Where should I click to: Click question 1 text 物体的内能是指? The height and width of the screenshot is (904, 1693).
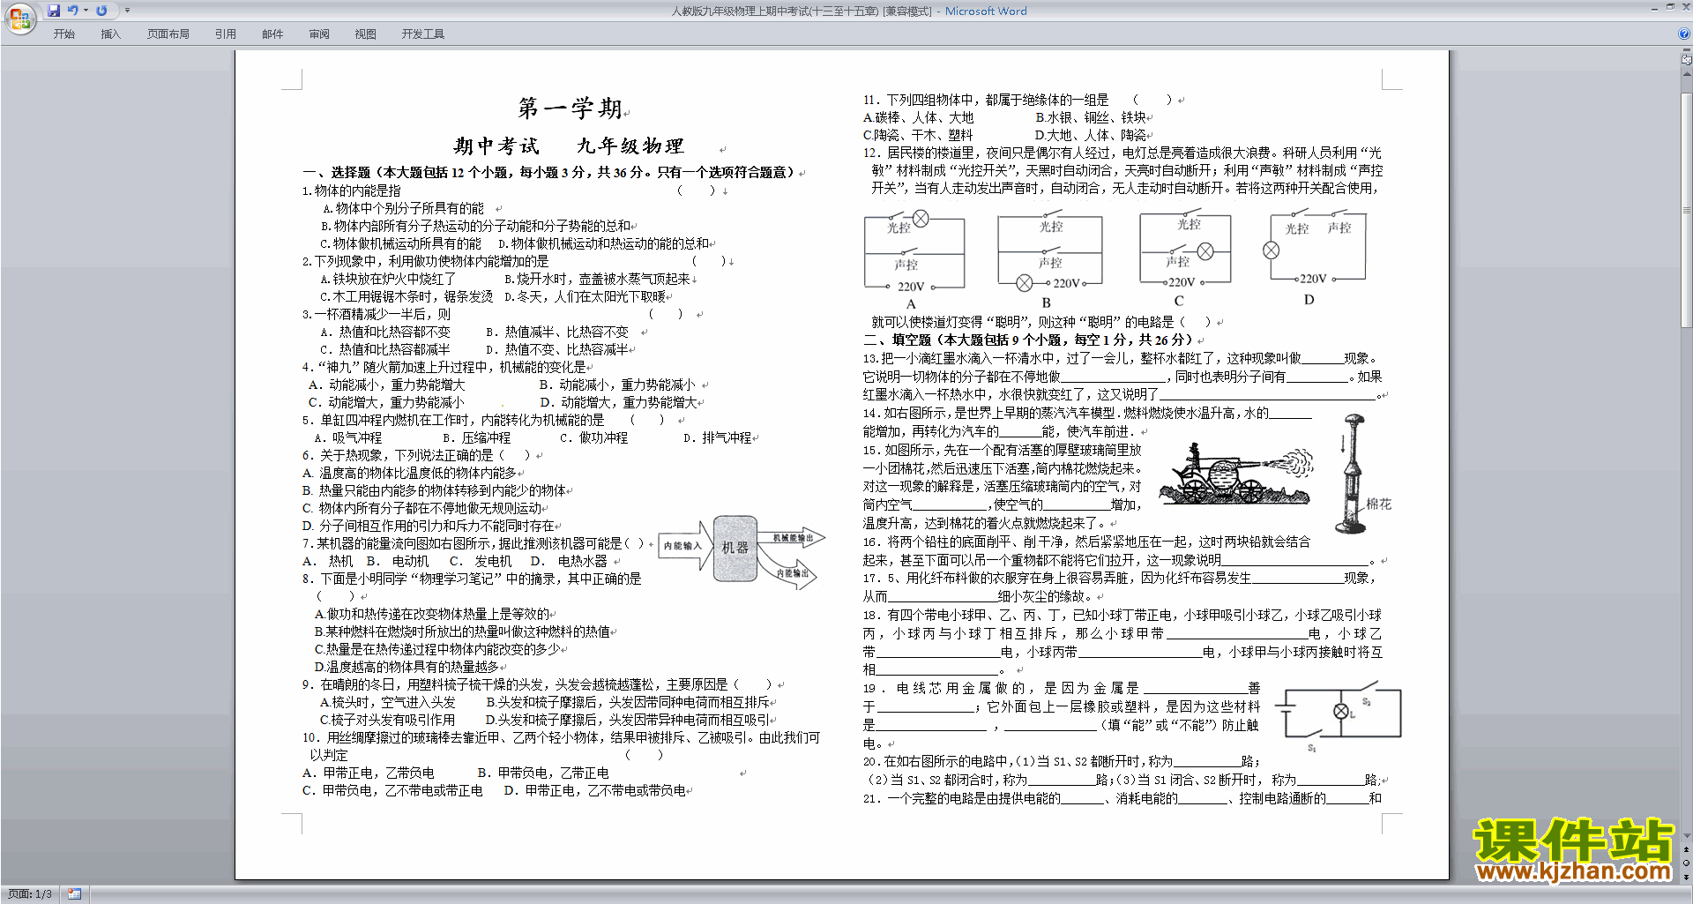pyautogui.click(x=357, y=191)
